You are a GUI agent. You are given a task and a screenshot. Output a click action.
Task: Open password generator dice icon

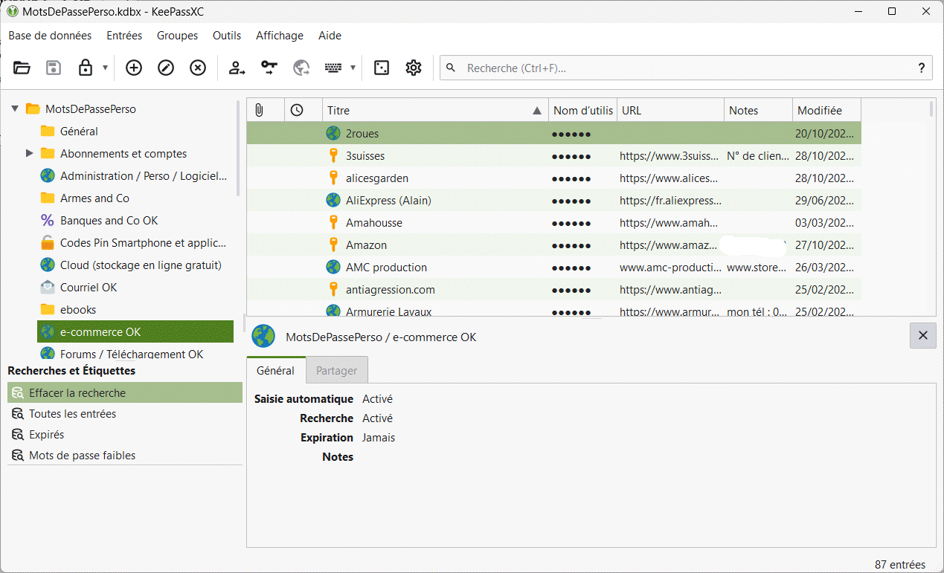pyautogui.click(x=382, y=68)
